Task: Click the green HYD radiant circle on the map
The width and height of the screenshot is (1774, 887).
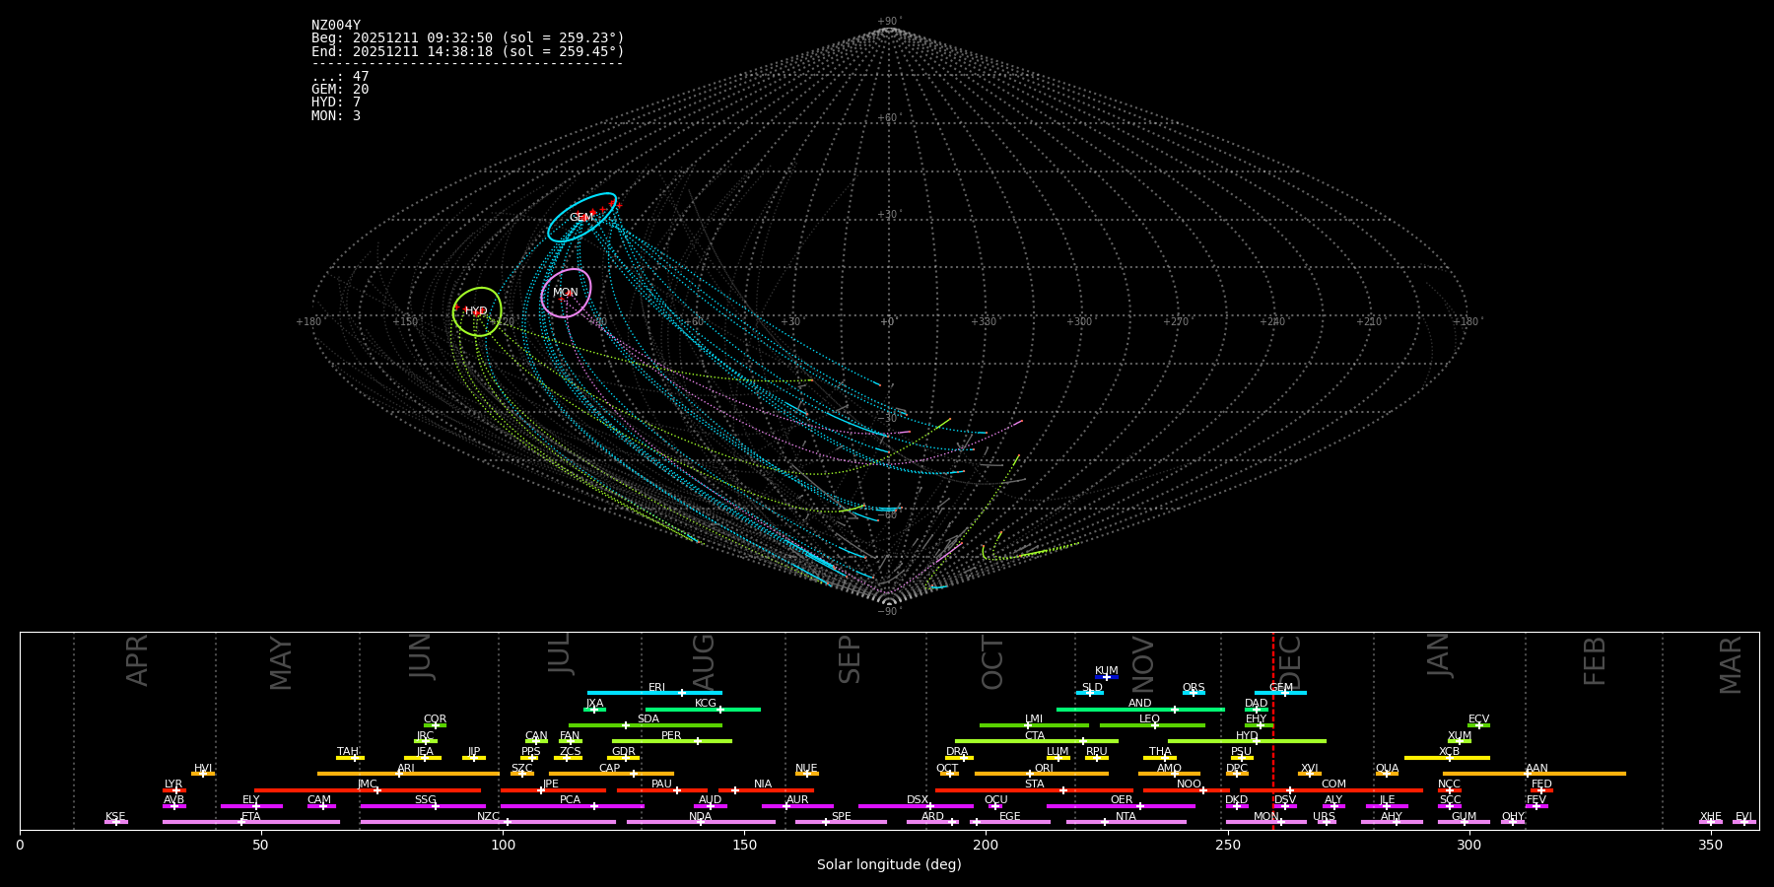Action: coord(477,311)
